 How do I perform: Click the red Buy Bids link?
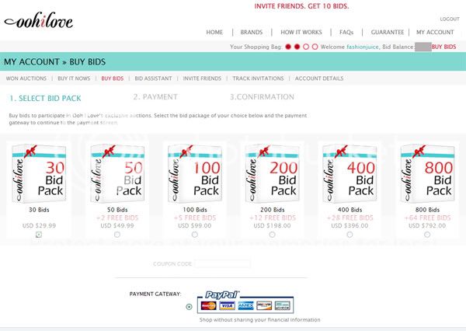click(444, 47)
